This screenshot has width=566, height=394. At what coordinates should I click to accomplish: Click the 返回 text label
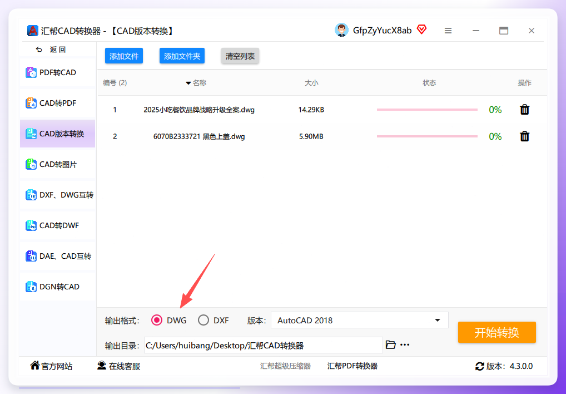pos(58,50)
